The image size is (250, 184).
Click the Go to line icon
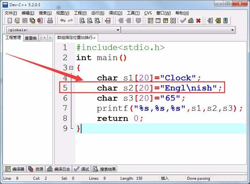[108, 21]
